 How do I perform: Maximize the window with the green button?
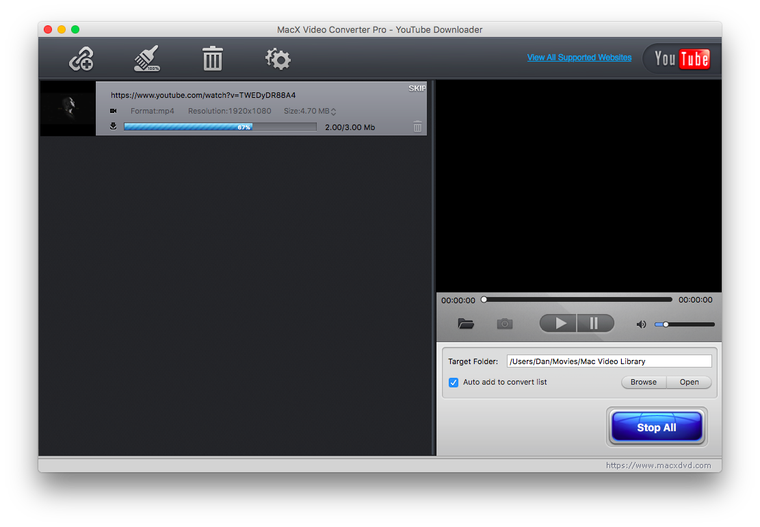[x=75, y=29]
